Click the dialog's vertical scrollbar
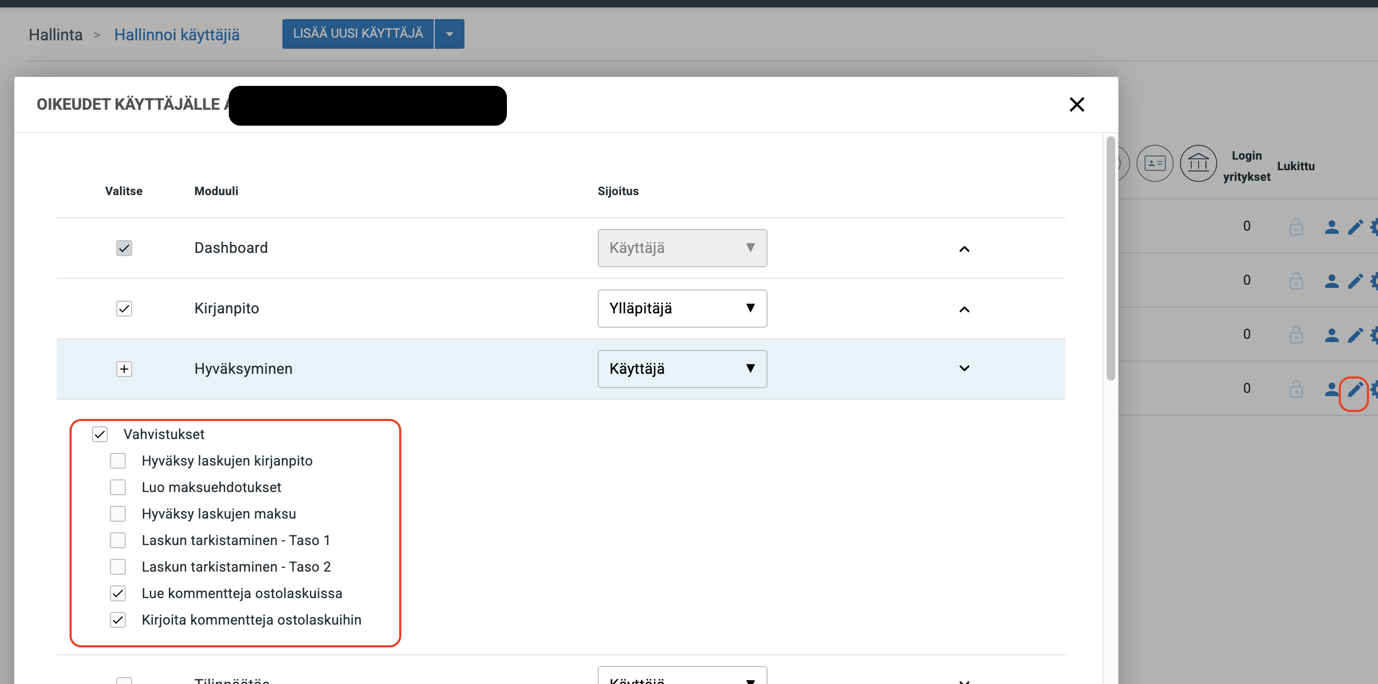Image resolution: width=1378 pixels, height=684 pixels. pyautogui.click(x=1110, y=259)
